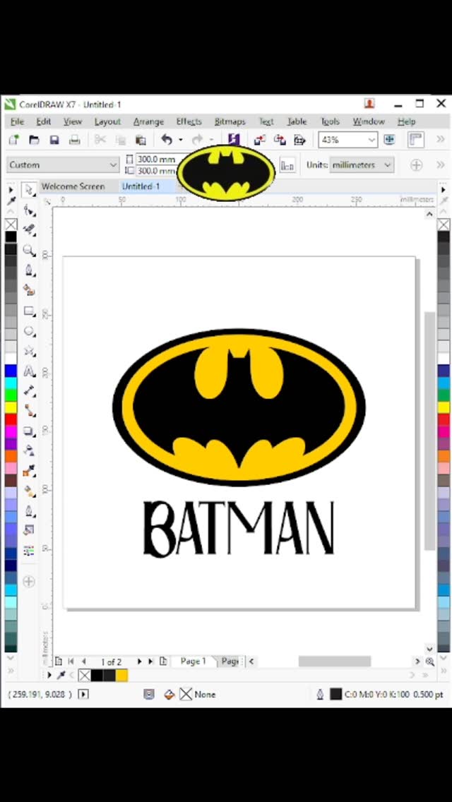Click the Quick customize plus in toolbox
The image size is (452, 802).
click(x=29, y=582)
